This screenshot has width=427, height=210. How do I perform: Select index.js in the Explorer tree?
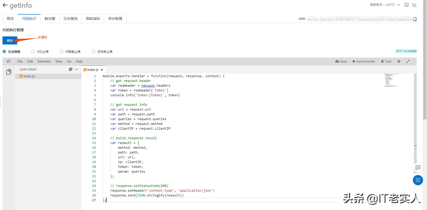tap(29, 76)
